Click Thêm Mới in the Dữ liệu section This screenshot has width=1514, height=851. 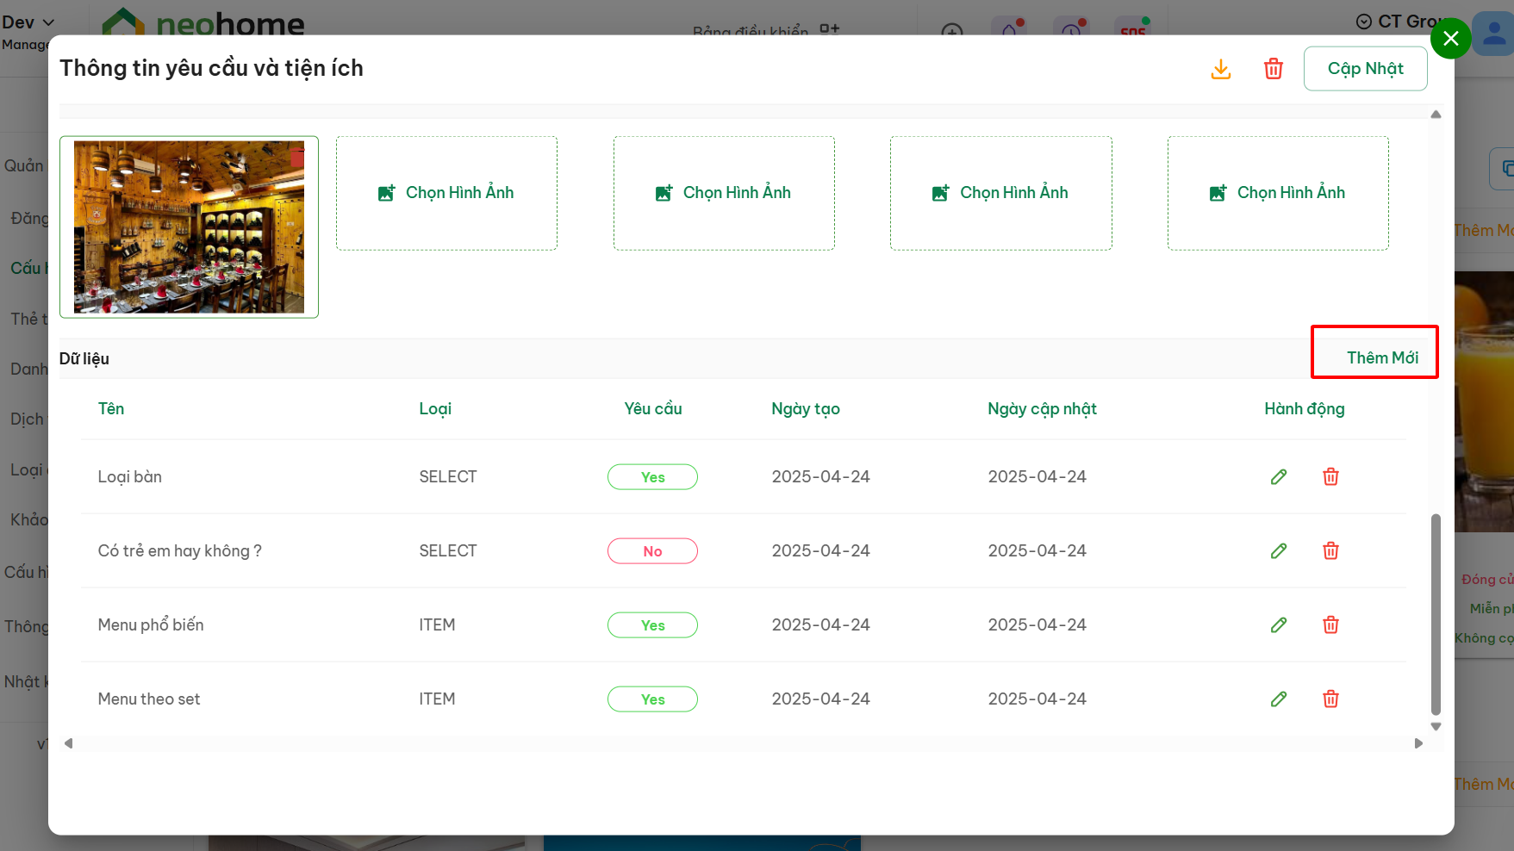[x=1382, y=357]
